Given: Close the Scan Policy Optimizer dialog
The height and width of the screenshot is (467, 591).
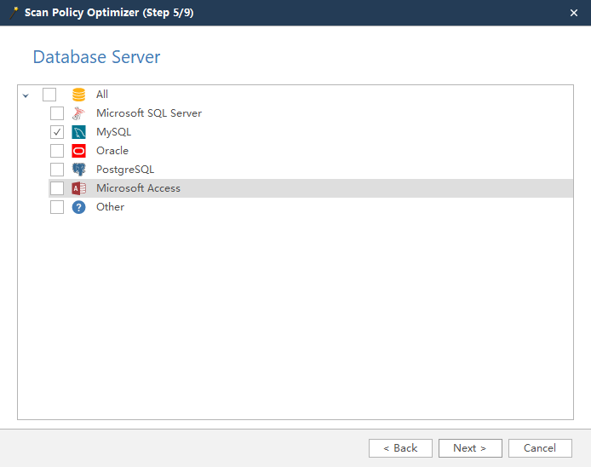Looking at the screenshot, I should pos(574,13).
